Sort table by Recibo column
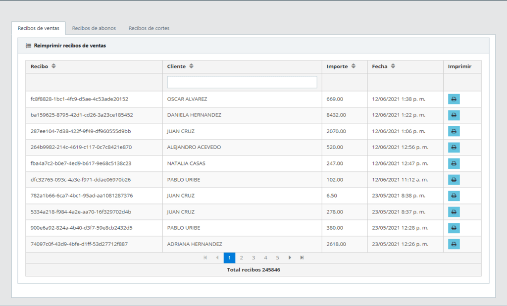 [54, 66]
